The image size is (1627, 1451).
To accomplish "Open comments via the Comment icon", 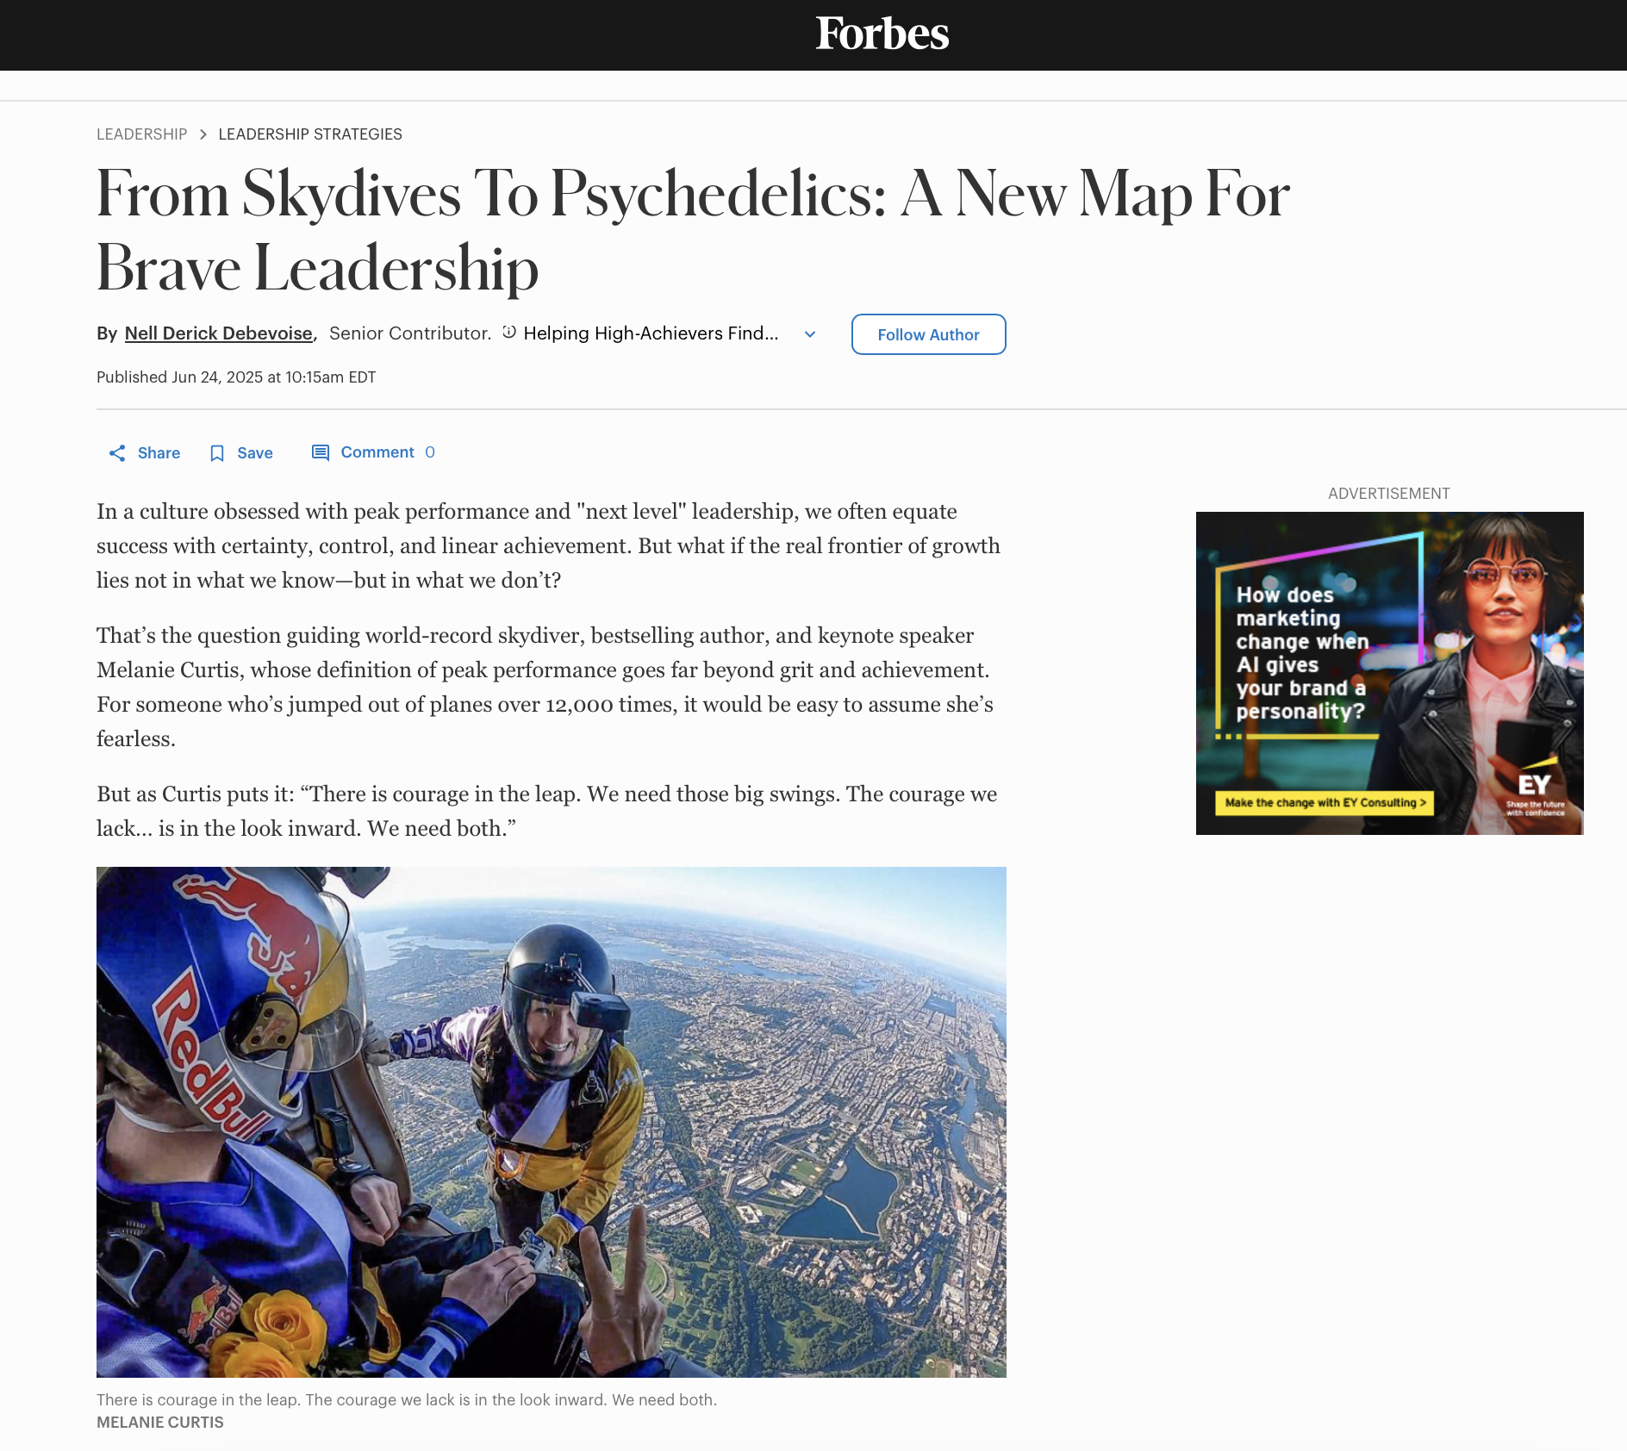I will pos(321,452).
